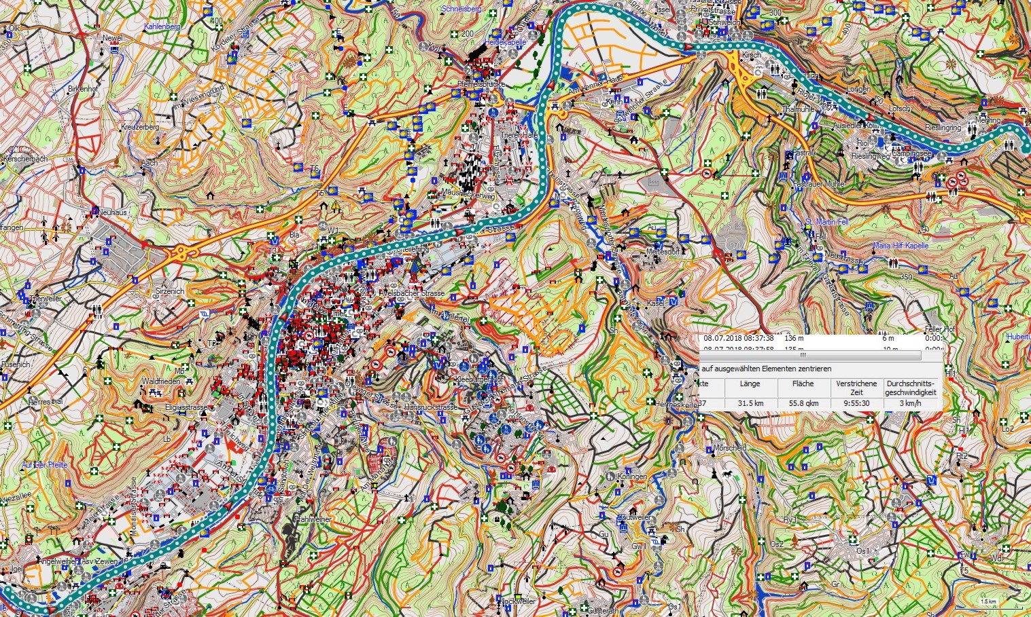This screenshot has height=617, width=1031.
Task: Click the Mörscheid village label
Action: tap(729, 448)
